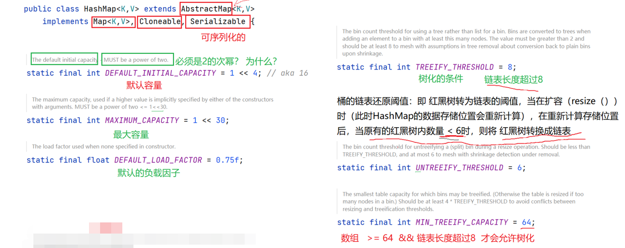Viewport: 625px width, 248px height.
Task: Click the 0.75f load factor value
Action: coord(227,160)
